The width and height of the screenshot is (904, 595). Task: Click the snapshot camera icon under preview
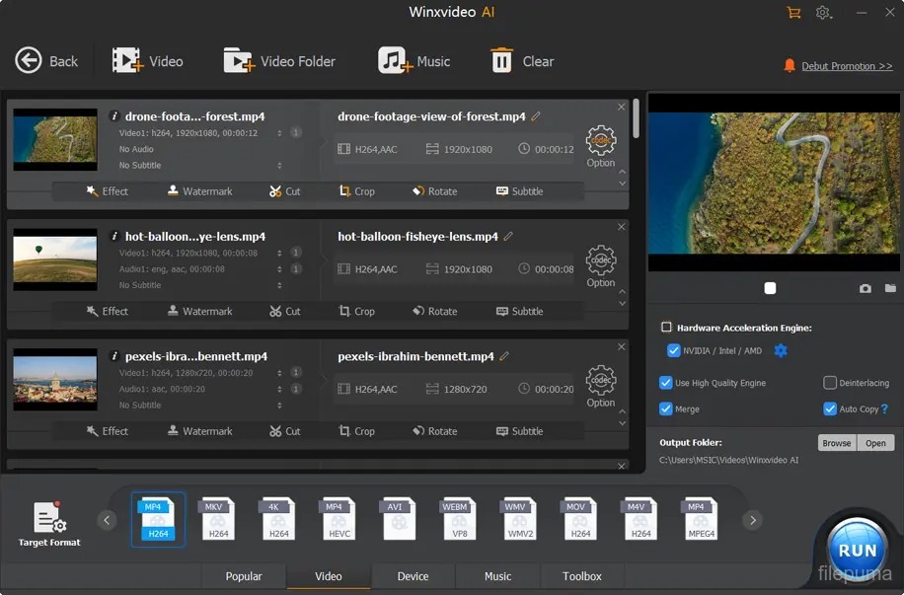pyautogui.click(x=866, y=288)
